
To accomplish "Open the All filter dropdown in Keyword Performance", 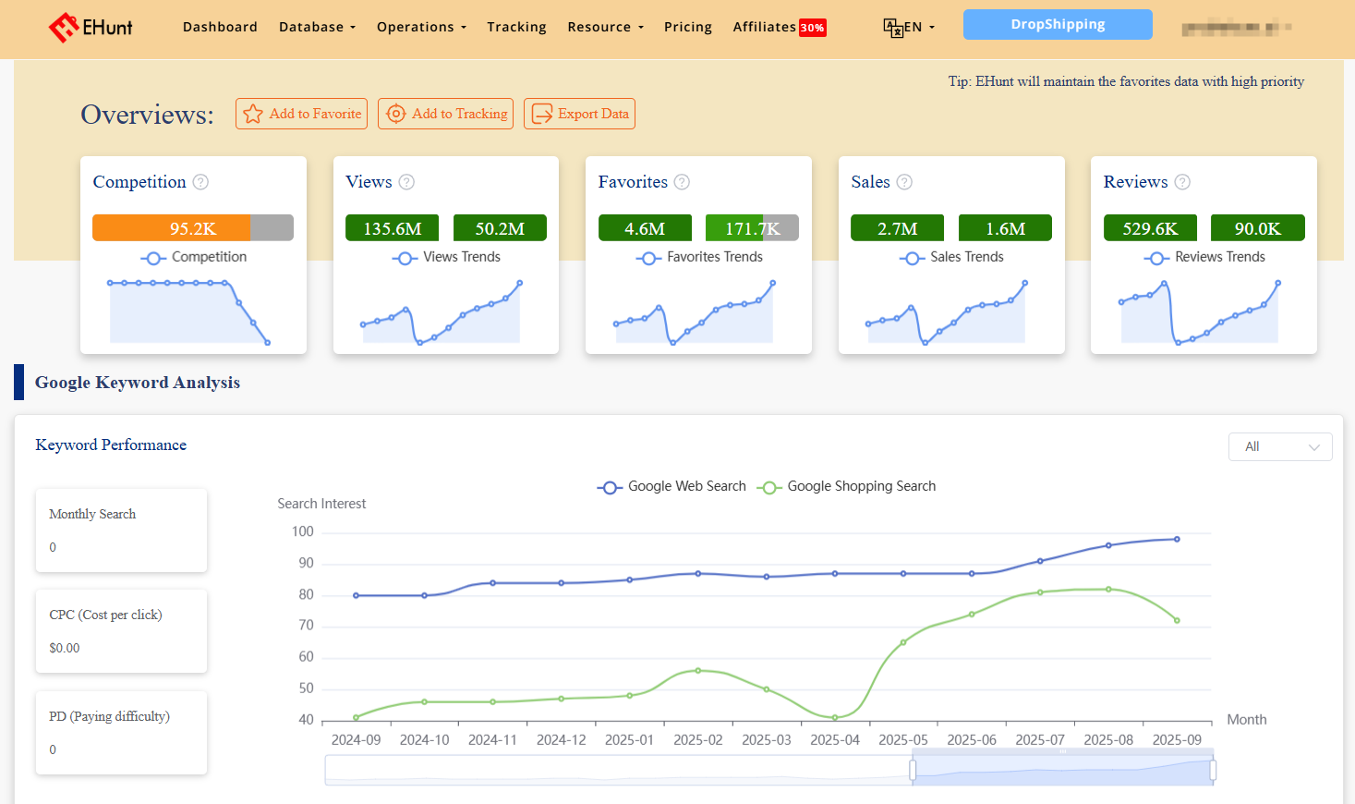I will click(1280, 446).
